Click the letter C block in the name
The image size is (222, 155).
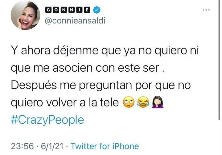click(49, 10)
